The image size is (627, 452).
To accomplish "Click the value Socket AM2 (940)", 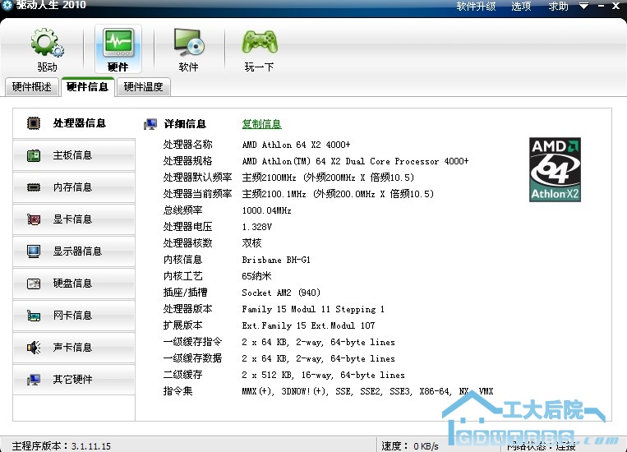I will pyautogui.click(x=281, y=293).
